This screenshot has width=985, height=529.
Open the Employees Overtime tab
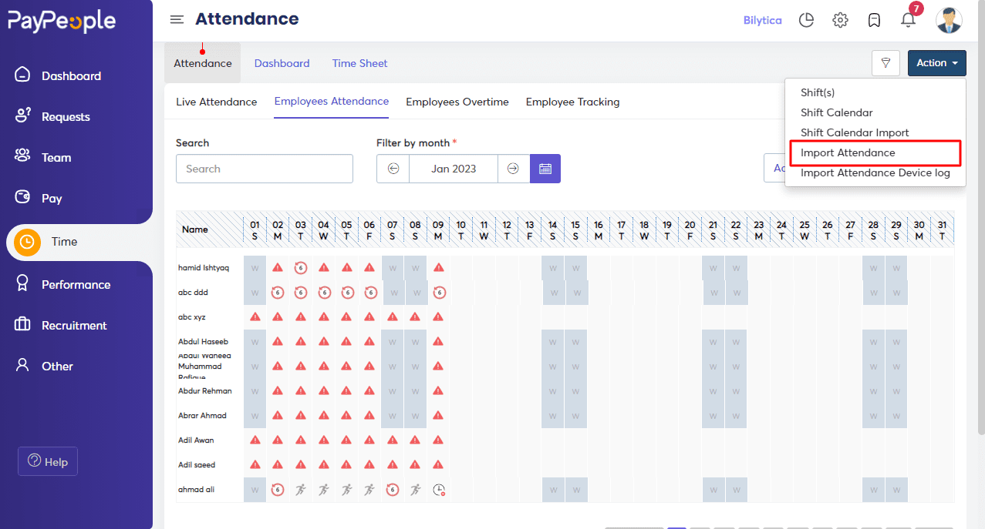point(457,102)
